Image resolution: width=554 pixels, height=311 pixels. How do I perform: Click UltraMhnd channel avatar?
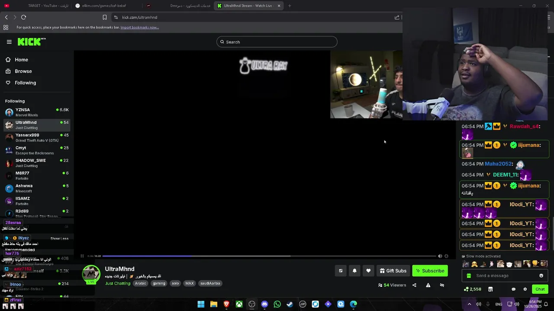(91, 274)
